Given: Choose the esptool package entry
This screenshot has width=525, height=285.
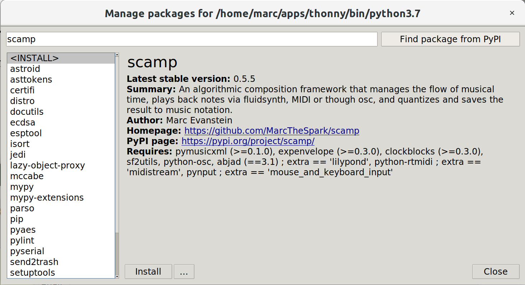Looking at the screenshot, I should [26, 133].
